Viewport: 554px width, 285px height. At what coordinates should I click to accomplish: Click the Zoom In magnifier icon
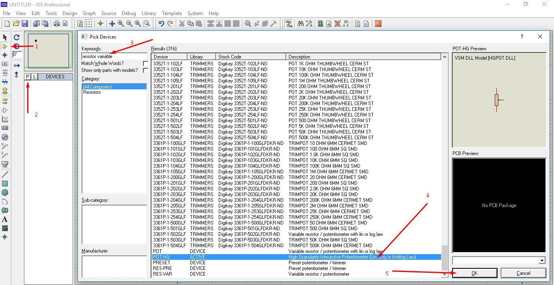121,24
